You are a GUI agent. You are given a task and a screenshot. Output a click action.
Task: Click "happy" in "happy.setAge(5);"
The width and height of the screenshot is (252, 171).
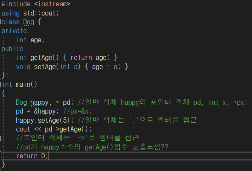click(25, 121)
